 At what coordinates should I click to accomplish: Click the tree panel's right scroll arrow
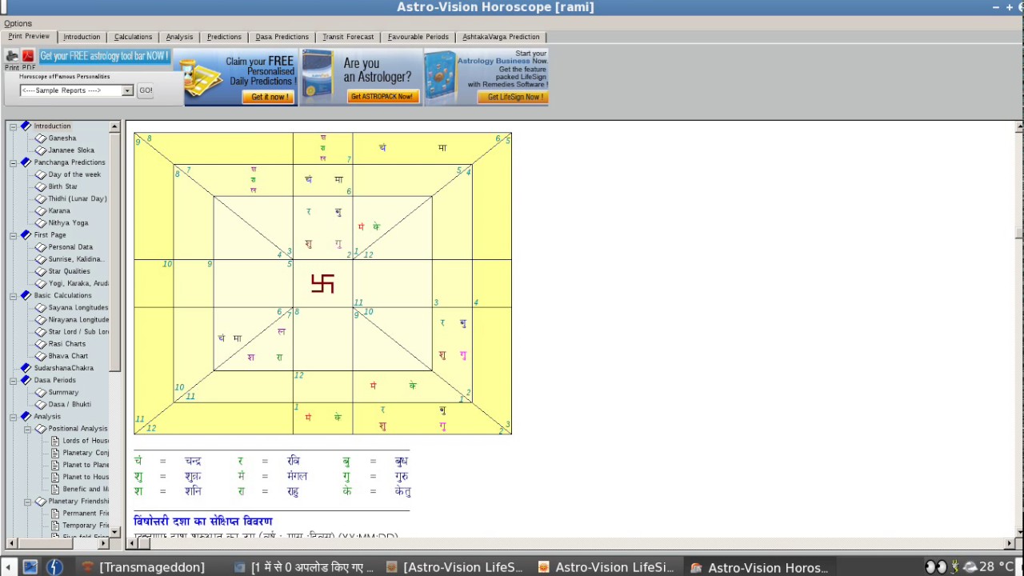pos(103,543)
